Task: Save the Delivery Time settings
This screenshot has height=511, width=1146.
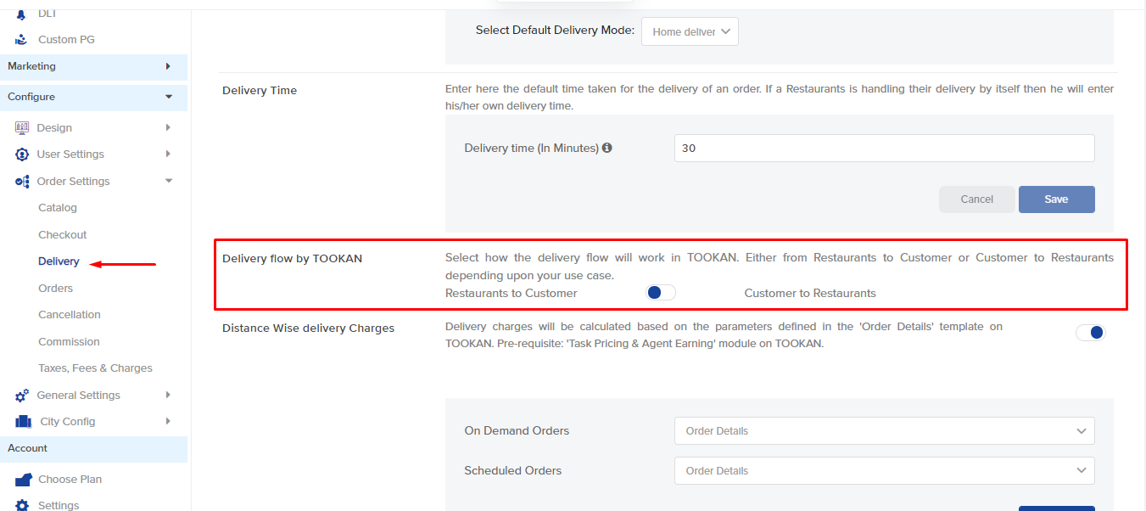Action: click(x=1056, y=199)
